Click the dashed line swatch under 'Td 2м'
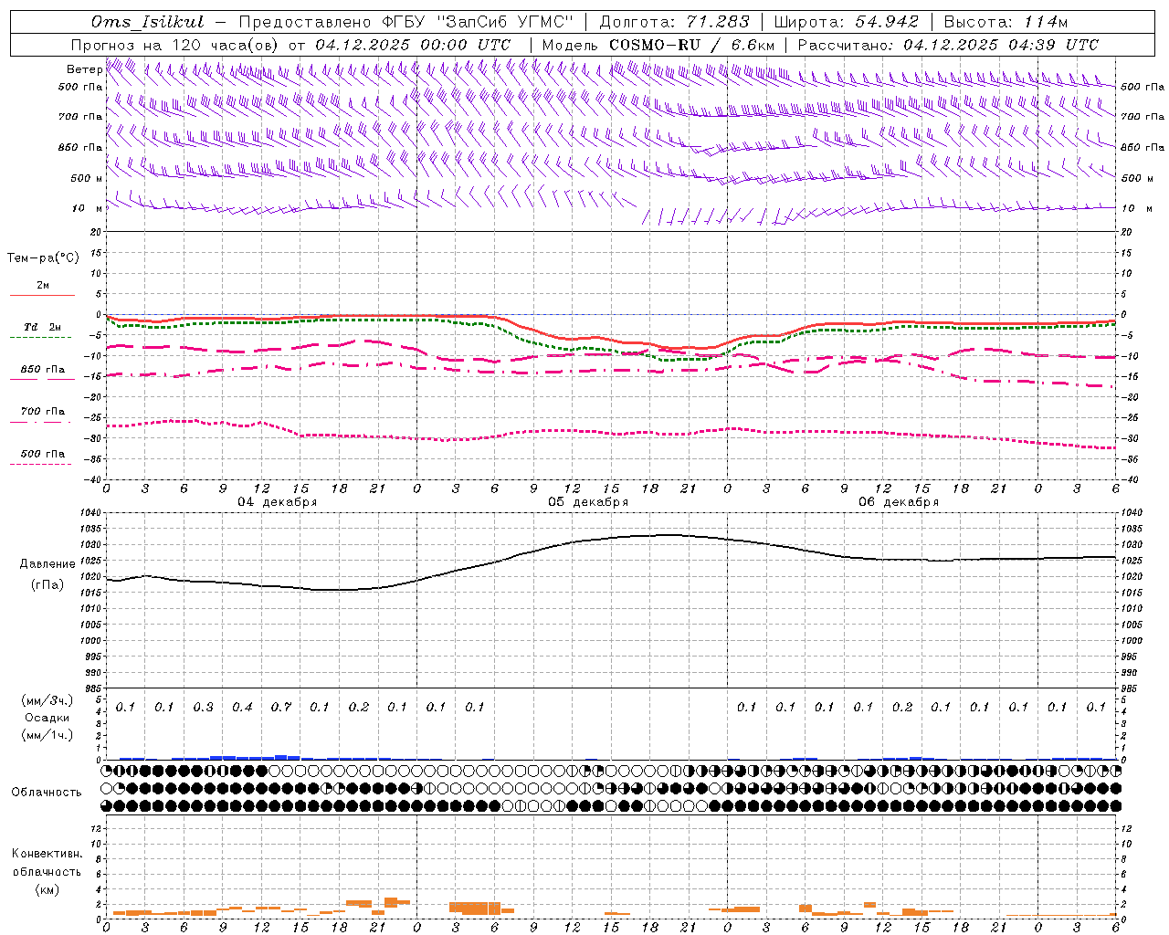1169x935 pixels. 41,338
